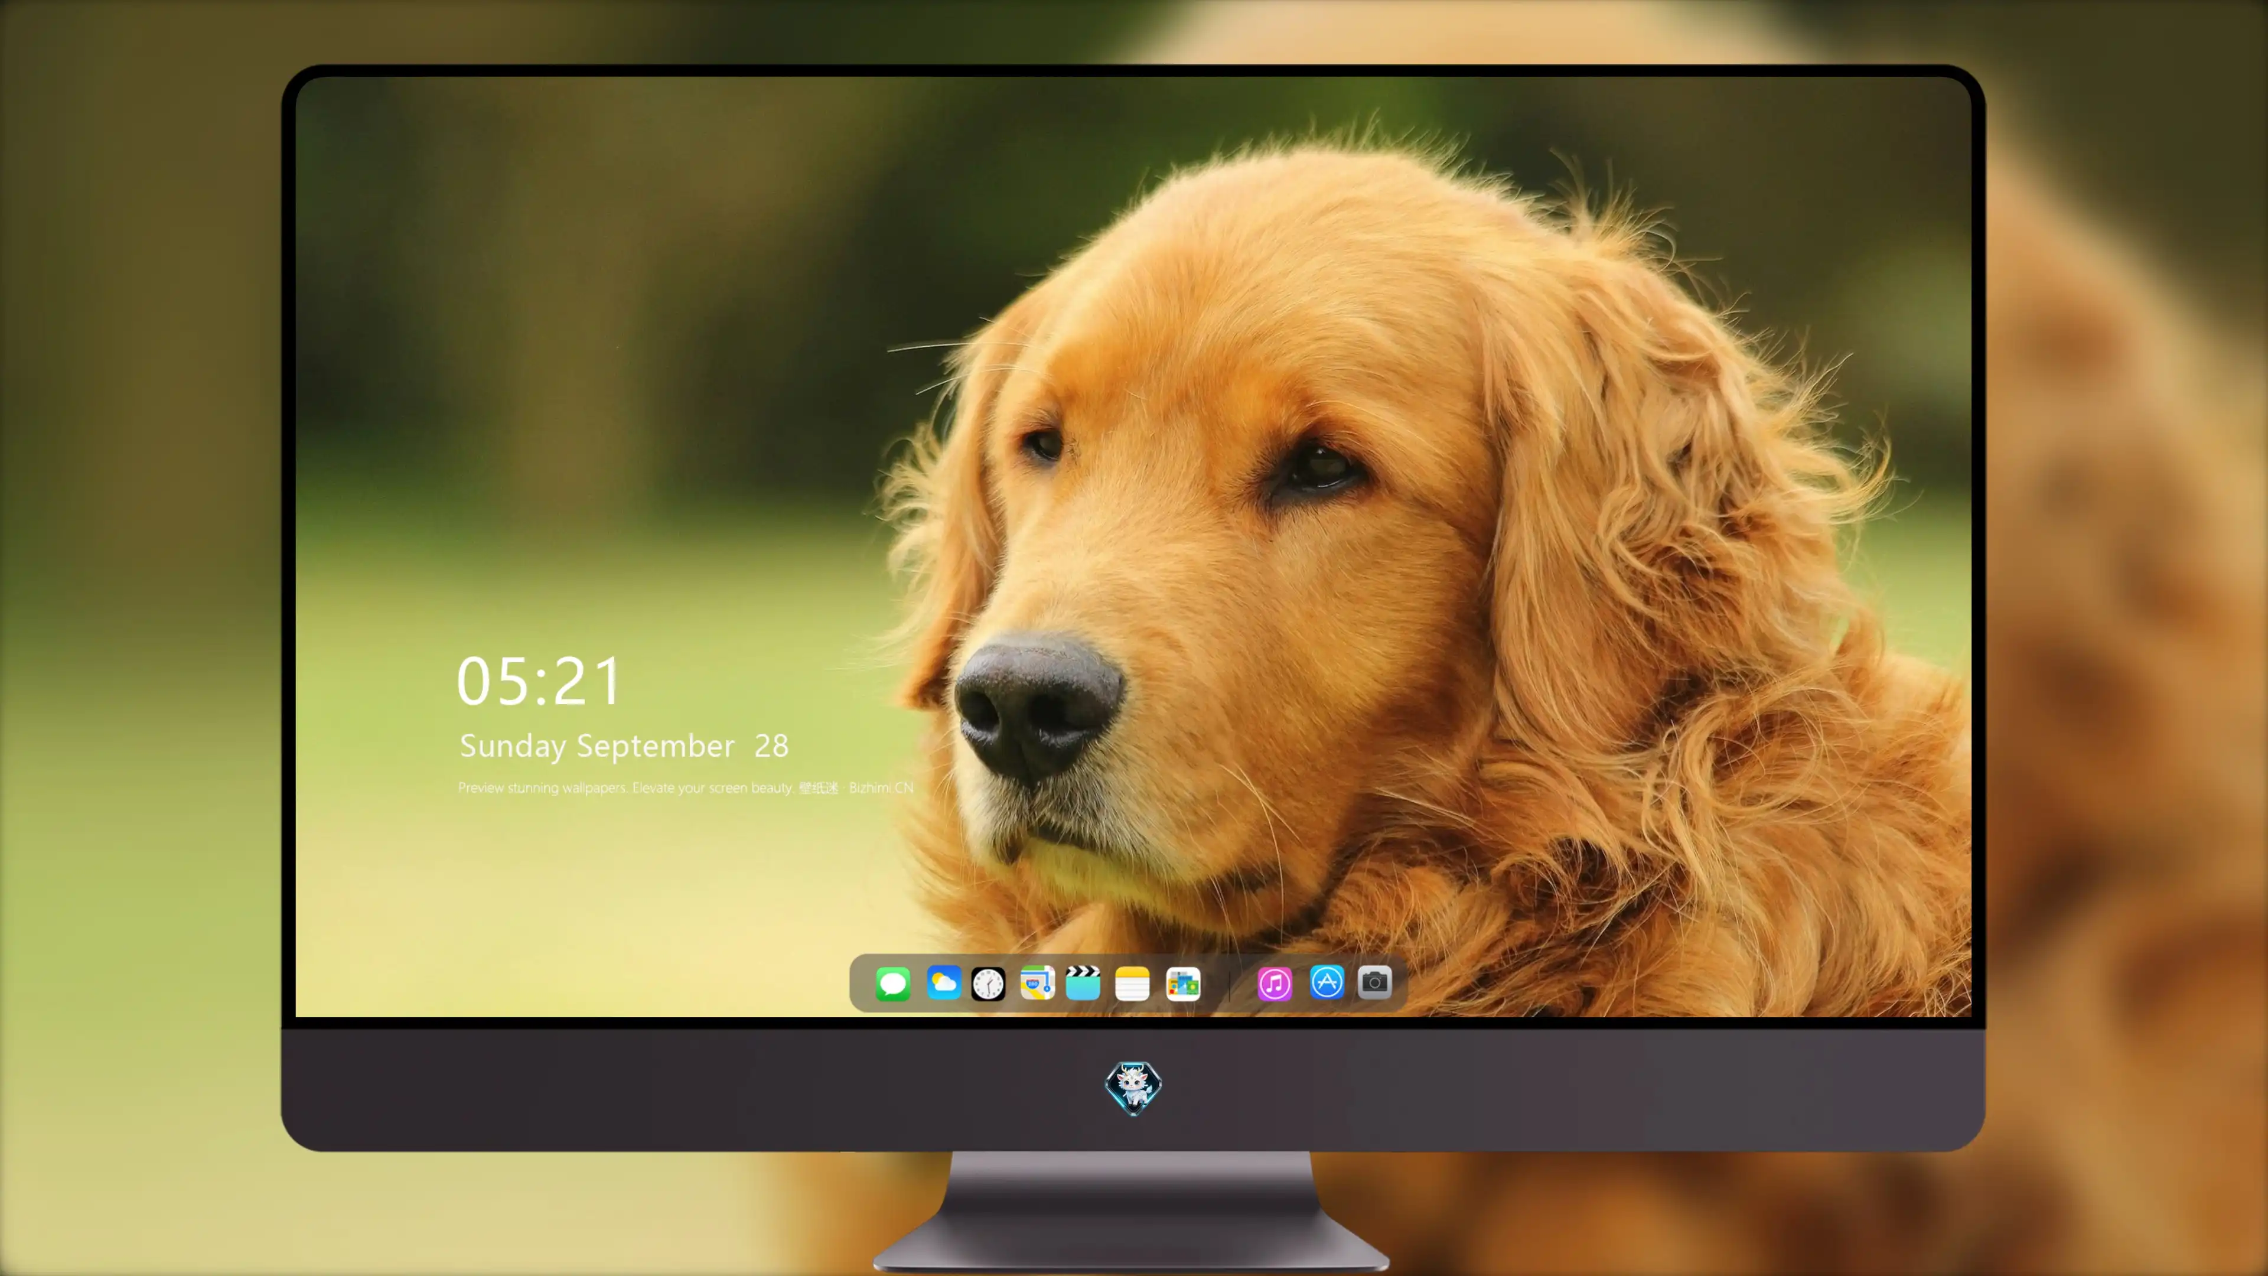Click the Preview stunning wallpapers tagline
Image resolution: width=2268 pixels, height=1276 pixels.
pyautogui.click(x=686, y=787)
